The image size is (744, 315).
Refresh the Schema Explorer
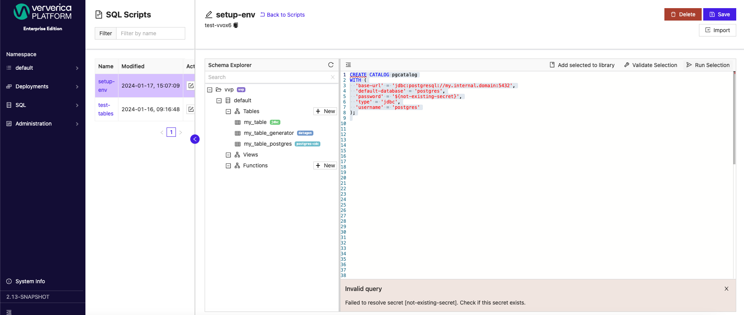point(331,65)
